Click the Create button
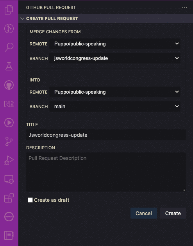Screen dimensions: 193x246 173,213
